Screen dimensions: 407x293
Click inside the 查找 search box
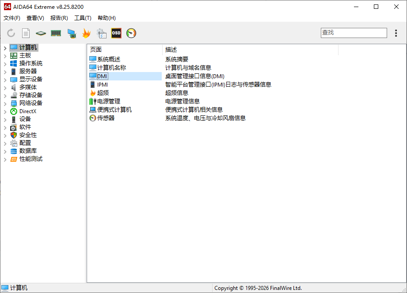tap(354, 33)
